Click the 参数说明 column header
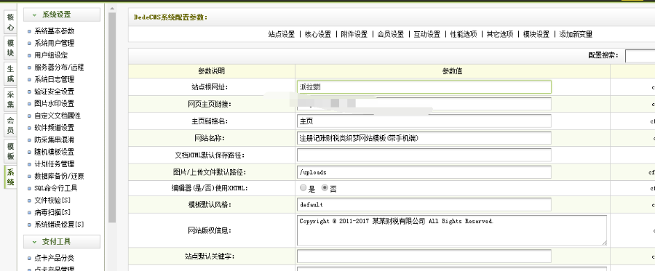Screen dimensions: 655x271 [x=211, y=71]
